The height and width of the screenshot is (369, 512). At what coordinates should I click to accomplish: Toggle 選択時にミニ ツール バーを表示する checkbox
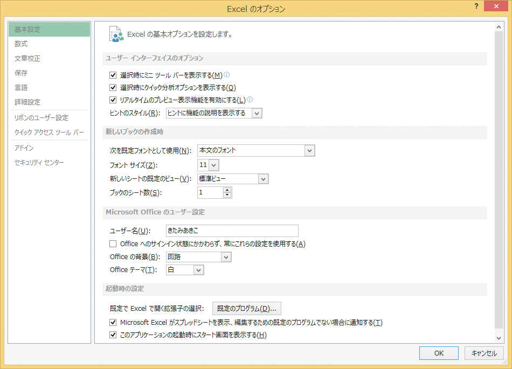pos(113,75)
